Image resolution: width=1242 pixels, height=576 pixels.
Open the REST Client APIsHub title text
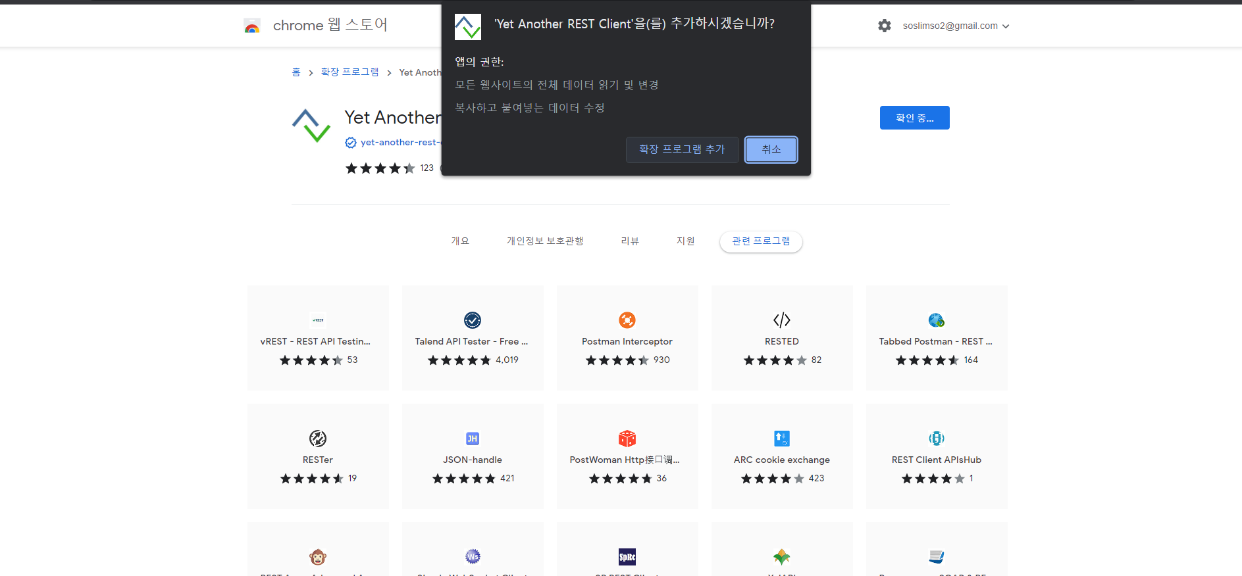point(937,460)
